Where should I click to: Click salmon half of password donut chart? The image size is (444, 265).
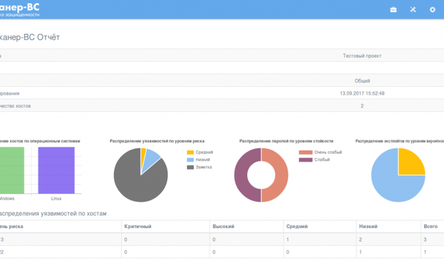280,175
